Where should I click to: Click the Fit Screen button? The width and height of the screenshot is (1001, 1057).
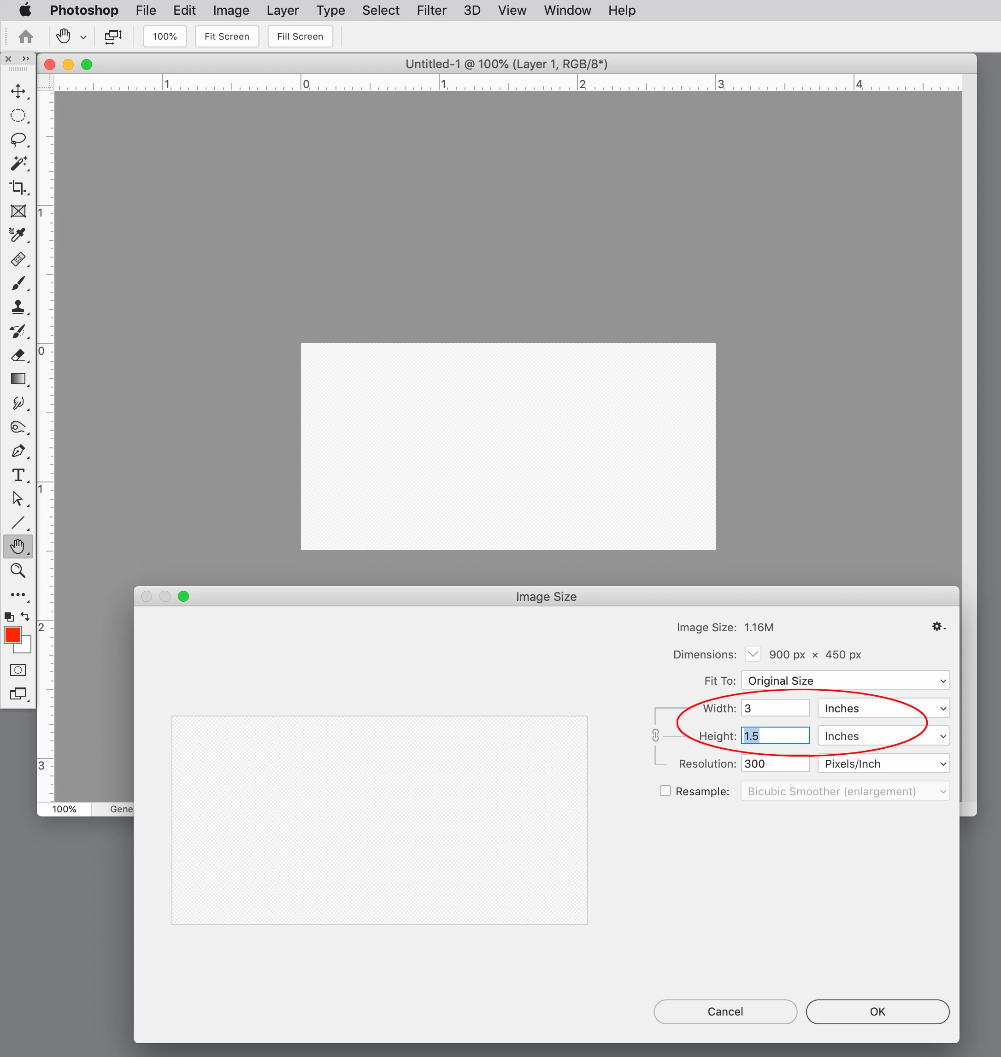(227, 36)
